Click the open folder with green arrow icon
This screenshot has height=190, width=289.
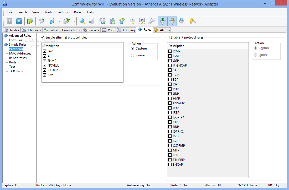[42, 21]
